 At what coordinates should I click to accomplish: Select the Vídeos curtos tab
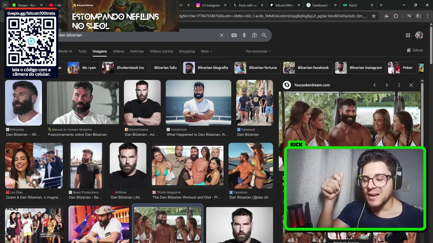tap(161, 51)
